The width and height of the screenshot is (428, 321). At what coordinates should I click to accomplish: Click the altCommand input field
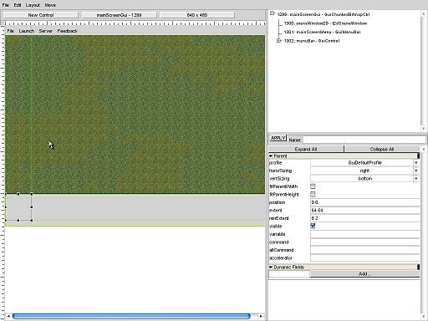tap(364, 250)
